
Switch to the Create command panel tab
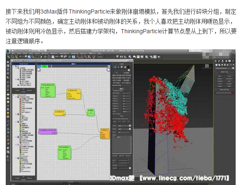[216, 61]
